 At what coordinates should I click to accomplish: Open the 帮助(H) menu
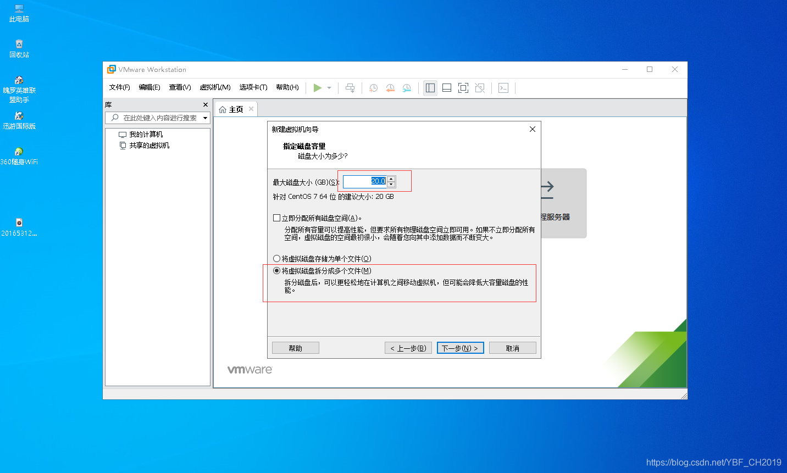(x=287, y=87)
